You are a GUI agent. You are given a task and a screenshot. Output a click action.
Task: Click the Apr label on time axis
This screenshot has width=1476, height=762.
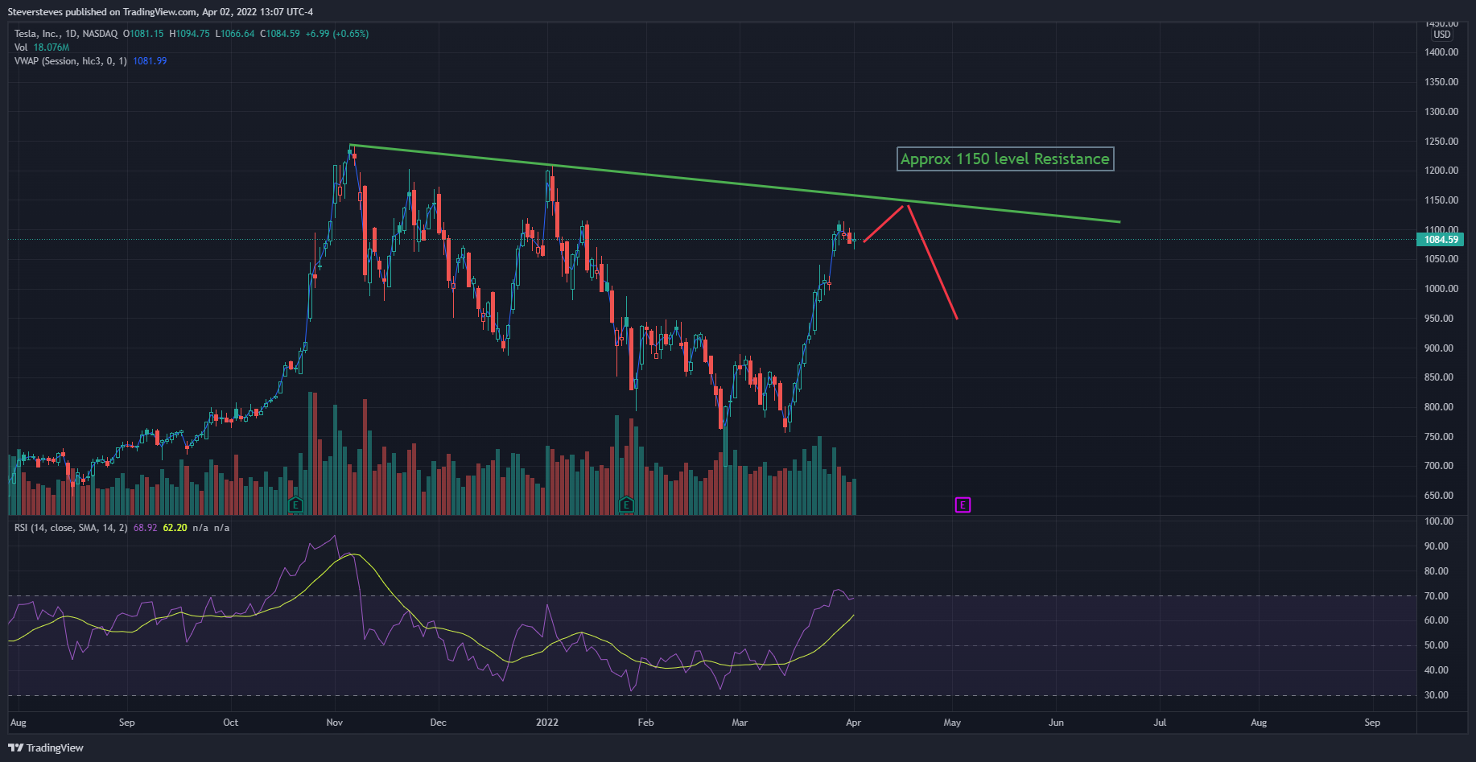coord(854,723)
